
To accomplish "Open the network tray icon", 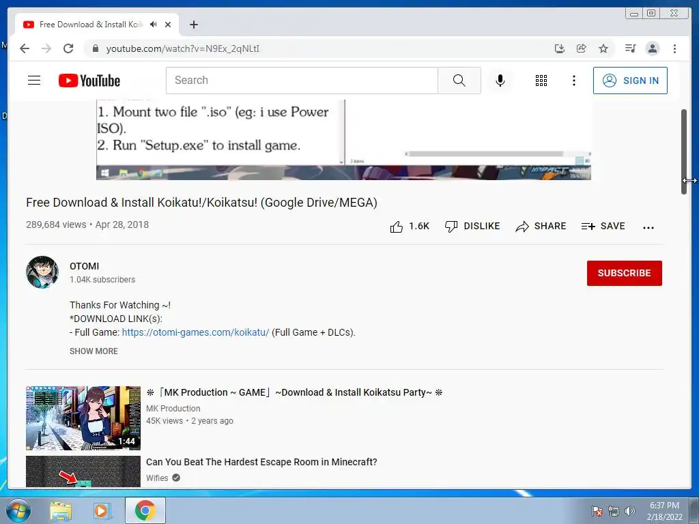I will [x=614, y=511].
